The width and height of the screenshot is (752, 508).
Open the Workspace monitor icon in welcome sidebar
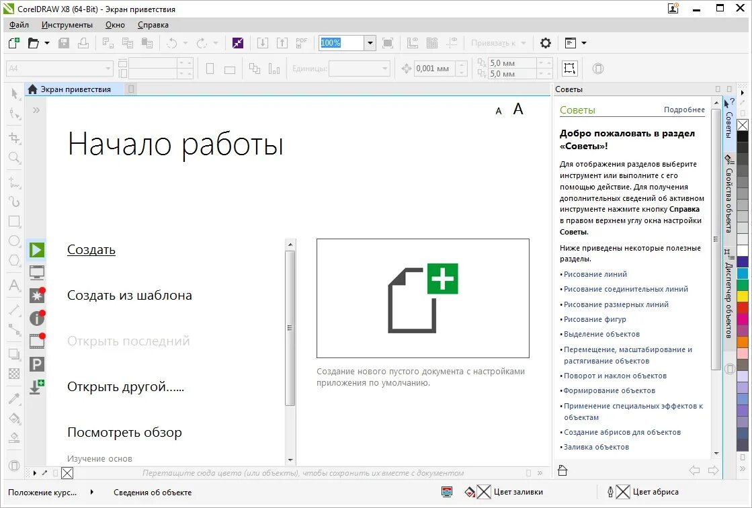click(x=36, y=272)
